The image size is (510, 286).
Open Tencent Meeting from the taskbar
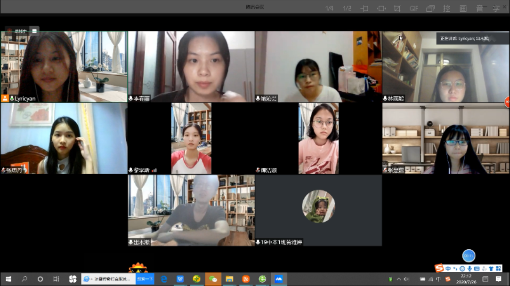(279, 278)
